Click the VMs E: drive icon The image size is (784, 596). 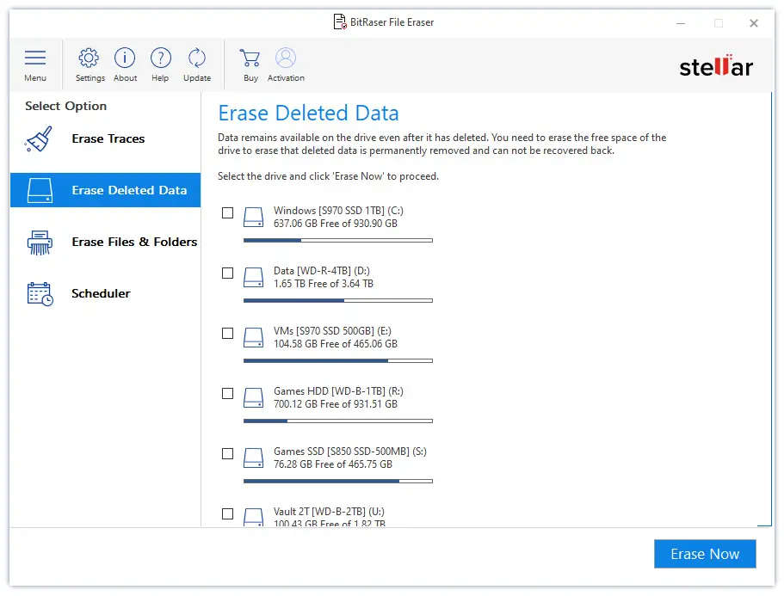pyautogui.click(x=254, y=338)
